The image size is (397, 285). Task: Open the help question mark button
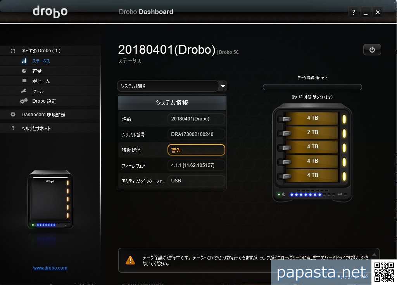coord(353,12)
